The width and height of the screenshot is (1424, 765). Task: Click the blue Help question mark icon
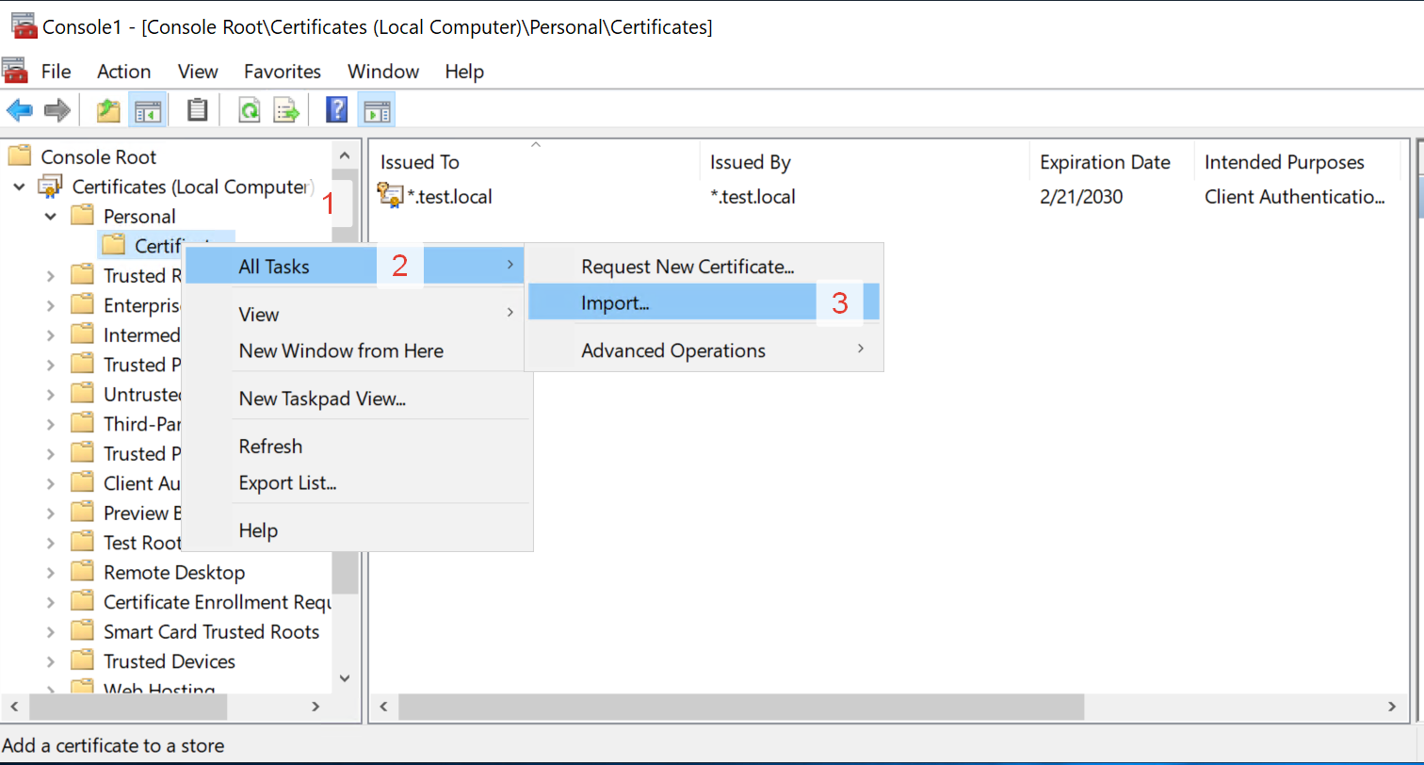(x=336, y=110)
